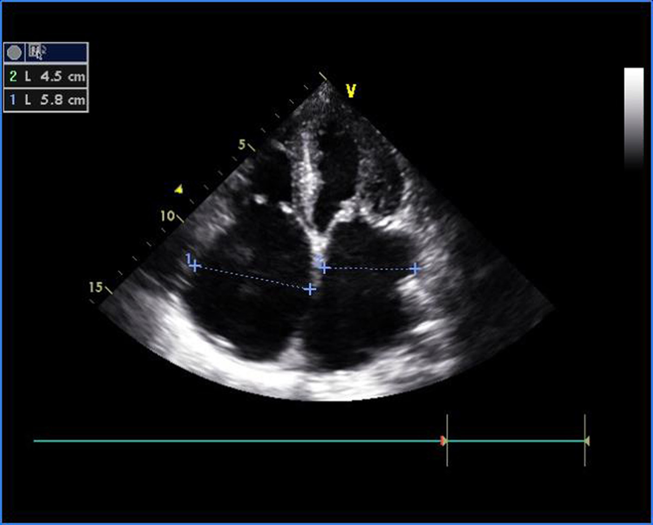Click caliper 2 cross next to the septum

click(x=325, y=268)
